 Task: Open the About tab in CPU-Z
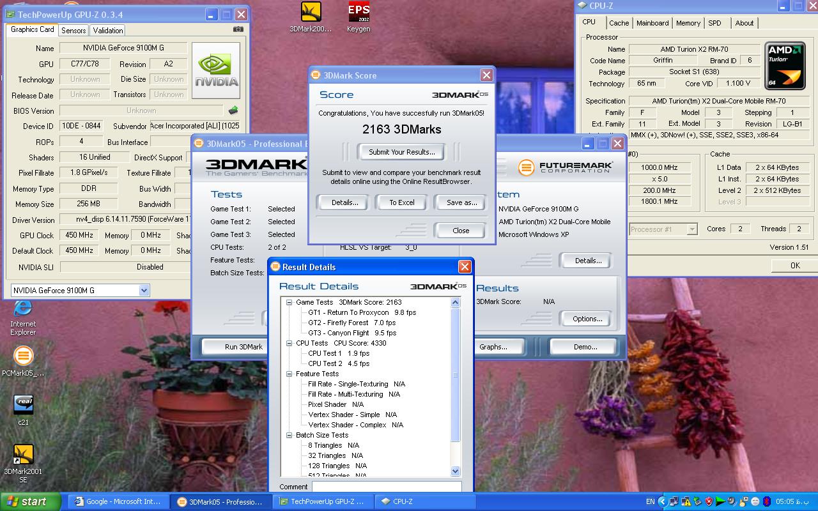tap(745, 23)
